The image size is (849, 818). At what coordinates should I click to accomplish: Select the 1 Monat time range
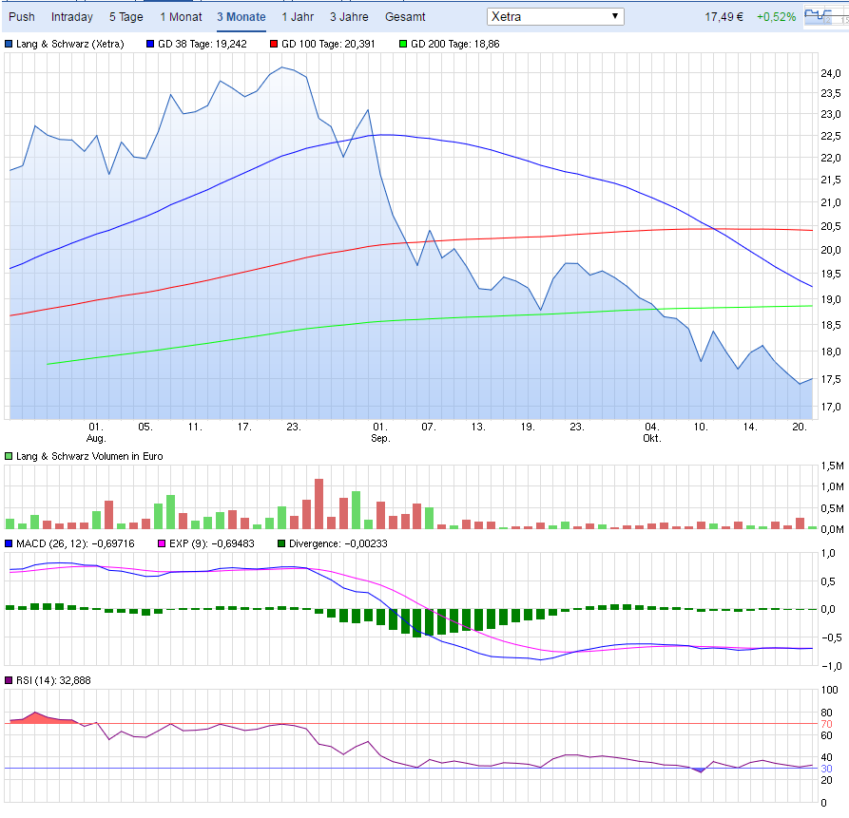pos(181,17)
